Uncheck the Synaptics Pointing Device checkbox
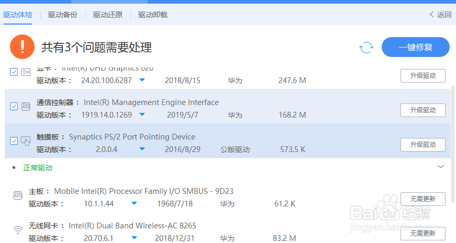This screenshot has height=243, width=456. click(x=14, y=141)
